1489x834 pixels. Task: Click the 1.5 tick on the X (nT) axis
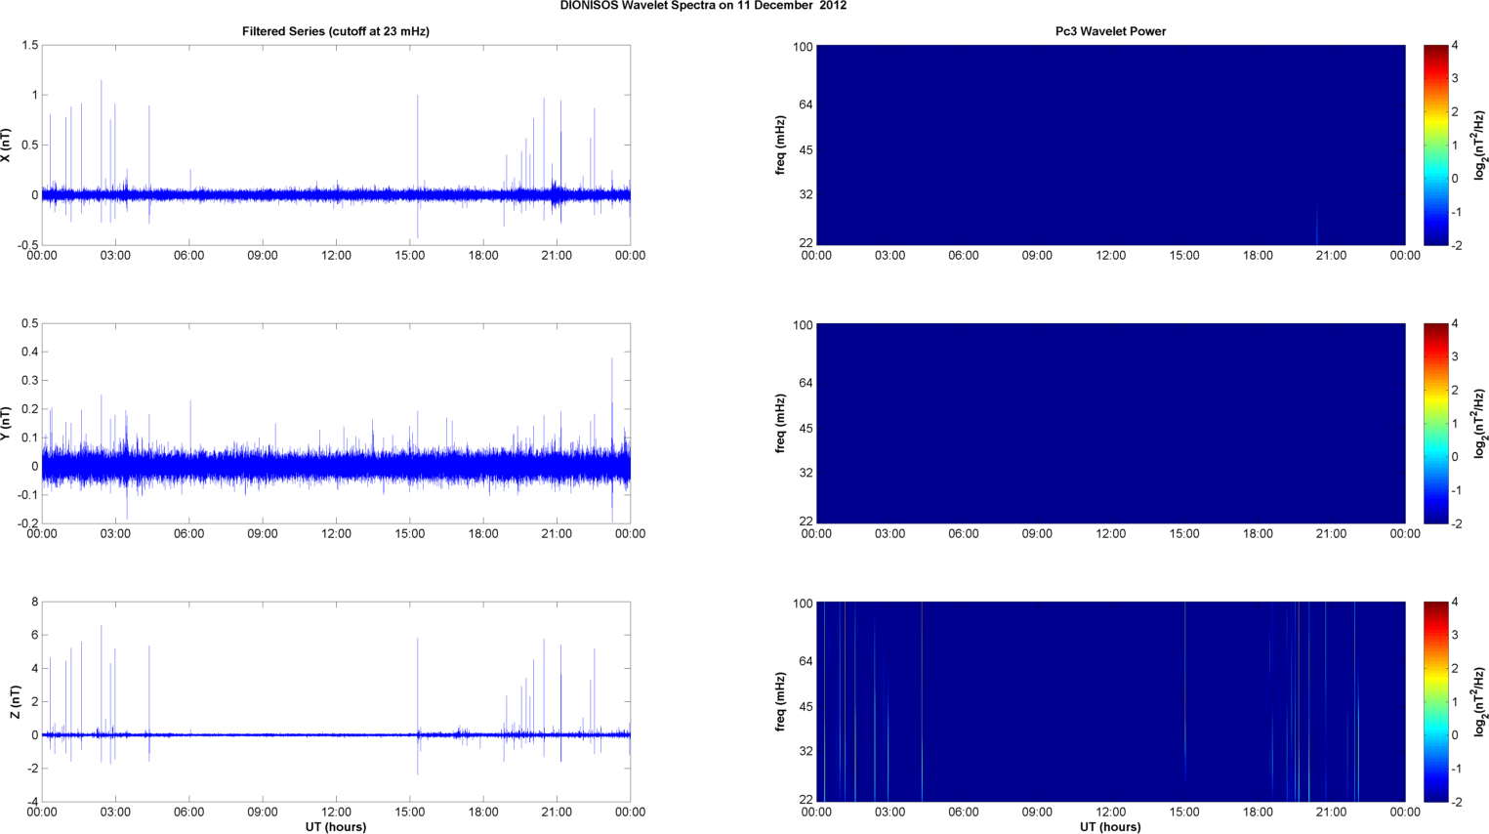pos(29,46)
